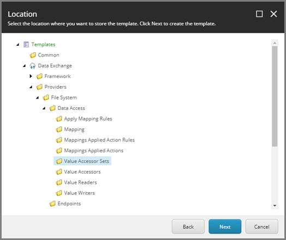Expand the Framework folder

31,76
